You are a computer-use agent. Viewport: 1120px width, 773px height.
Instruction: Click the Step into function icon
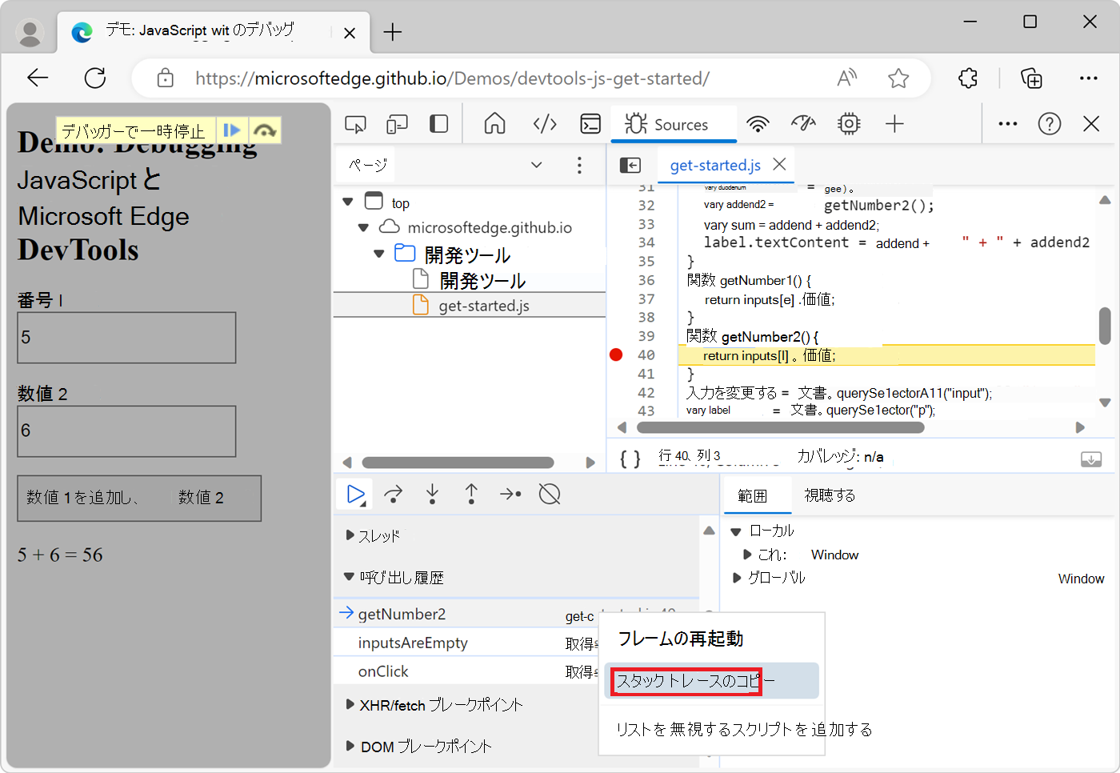click(x=432, y=495)
